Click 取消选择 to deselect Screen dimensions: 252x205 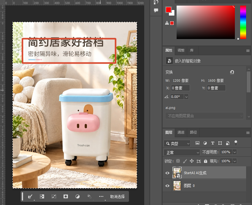click(117, 197)
